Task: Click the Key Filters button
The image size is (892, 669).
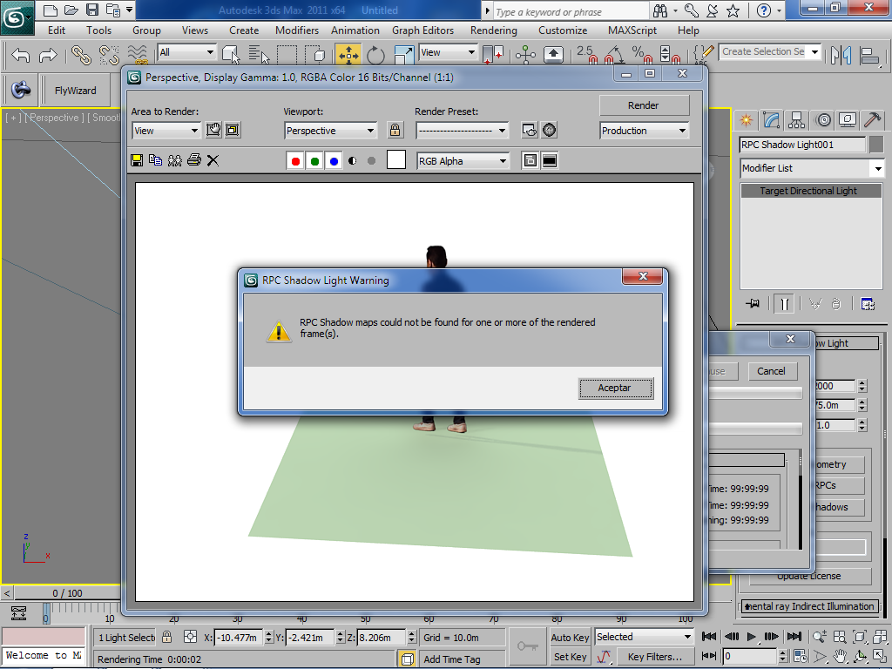Action: [x=654, y=657]
